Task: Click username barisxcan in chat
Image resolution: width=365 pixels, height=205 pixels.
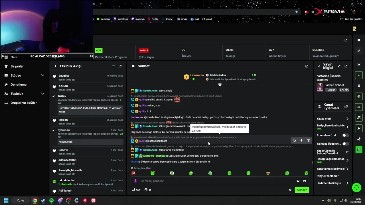Action: (x=137, y=117)
